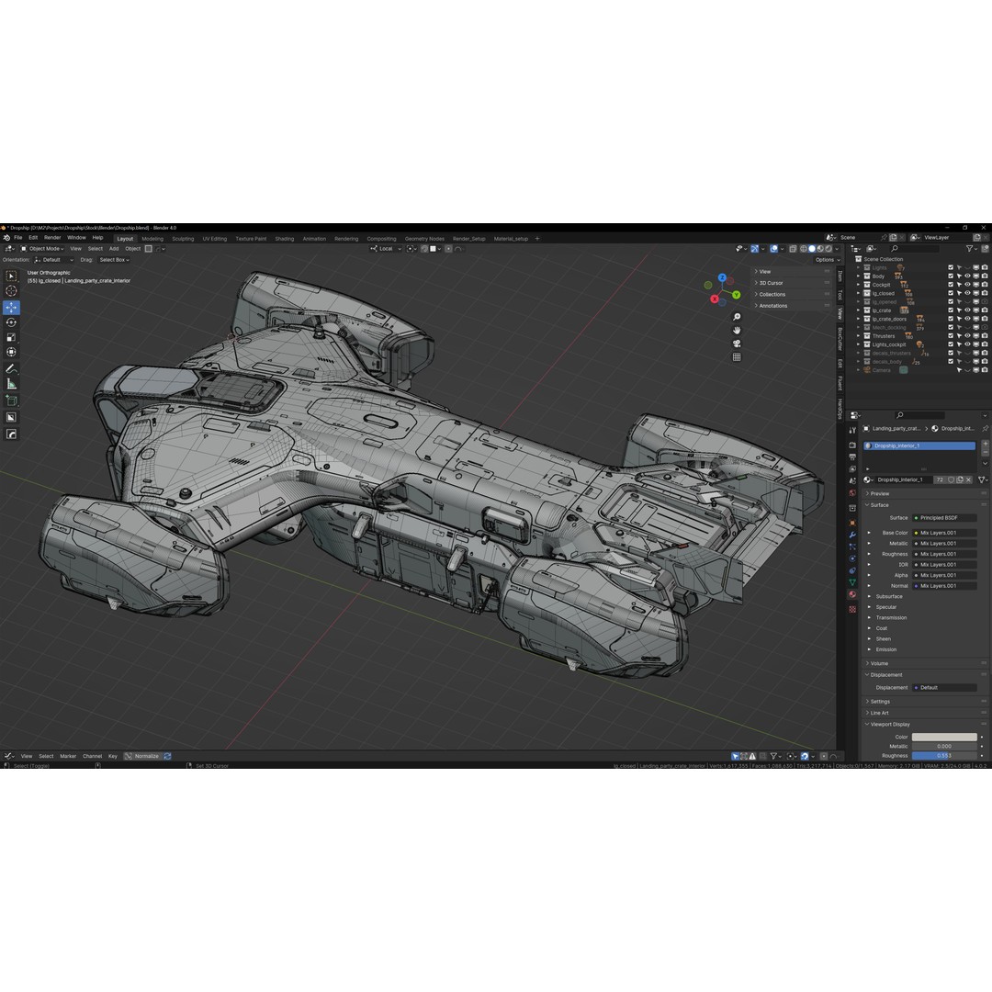Open the Object Data green triangle tab
This screenshot has height=992, width=992.
(852, 582)
